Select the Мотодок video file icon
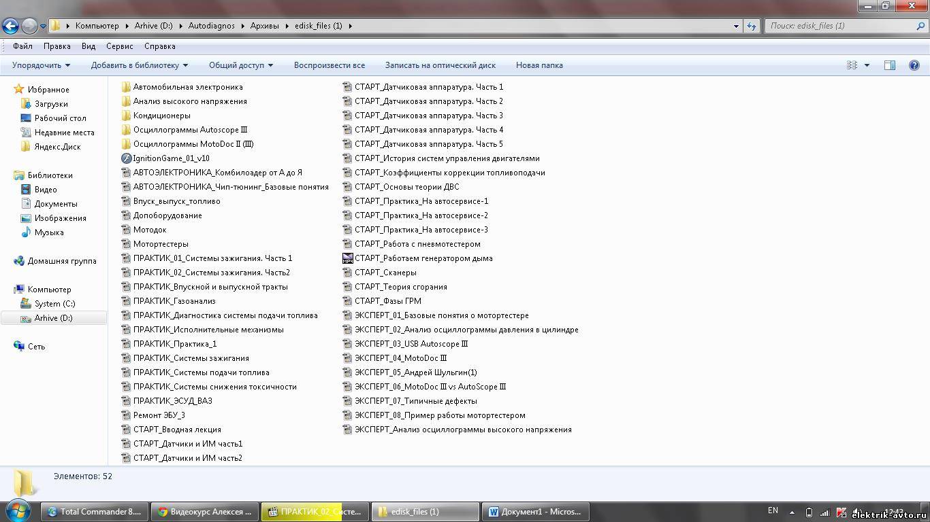930x522 pixels. (126, 230)
